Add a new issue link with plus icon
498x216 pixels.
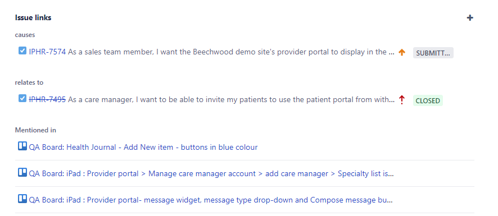pyautogui.click(x=470, y=18)
